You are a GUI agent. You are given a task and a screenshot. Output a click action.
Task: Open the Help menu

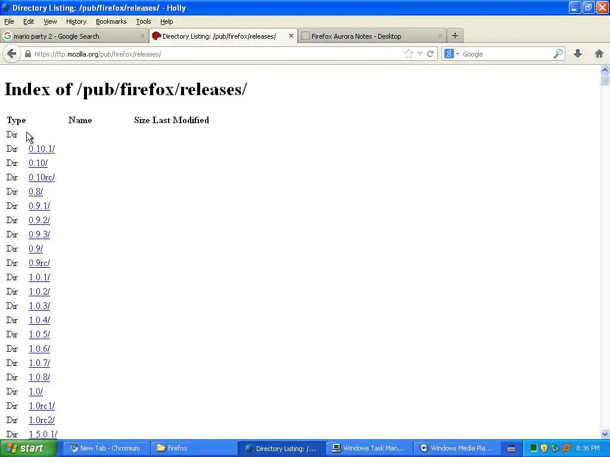[167, 21]
